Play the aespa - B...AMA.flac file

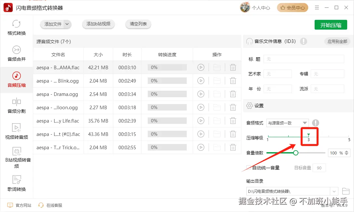pos(201,67)
